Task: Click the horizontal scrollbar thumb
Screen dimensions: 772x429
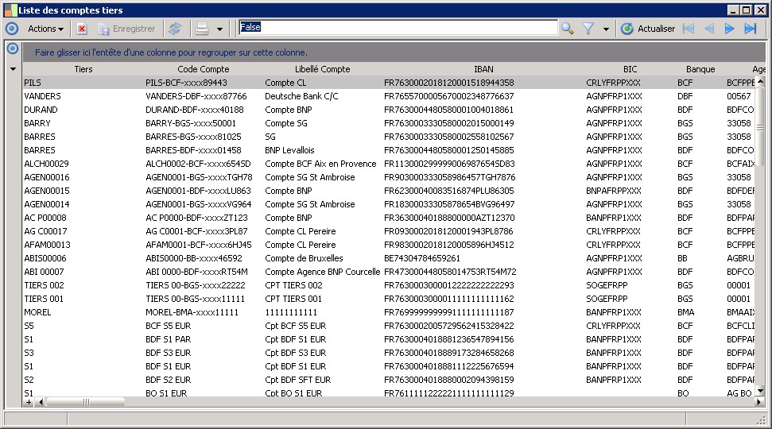Action: pos(85,402)
